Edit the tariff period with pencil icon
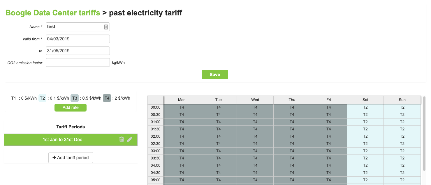This screenshot has height=185, width=431. [130, 140]
